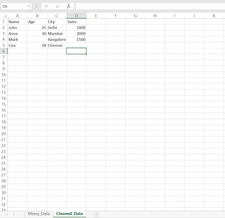Click the Name Box showing D6
225x218 pixels.
point(16,6)
